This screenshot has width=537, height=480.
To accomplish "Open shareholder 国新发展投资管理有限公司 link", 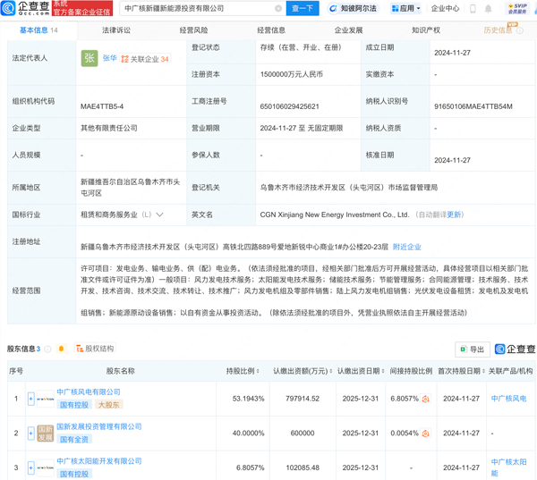I will coord(99,426).
